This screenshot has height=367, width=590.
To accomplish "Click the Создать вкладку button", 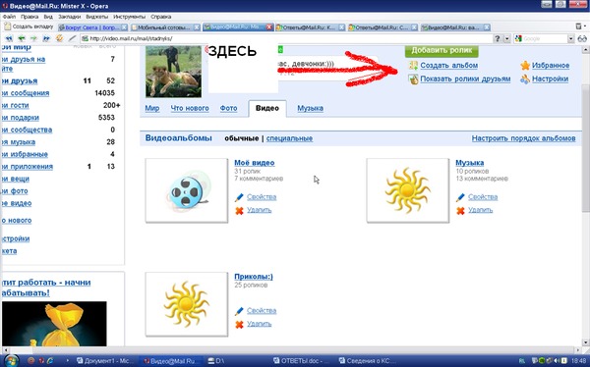I will (29, 26).
